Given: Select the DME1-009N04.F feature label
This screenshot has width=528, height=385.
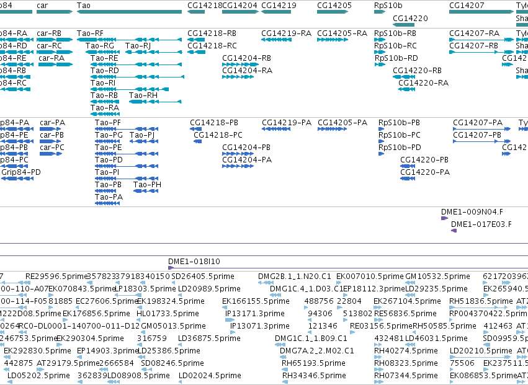Looking at the screenshot, I should (472, 212).
